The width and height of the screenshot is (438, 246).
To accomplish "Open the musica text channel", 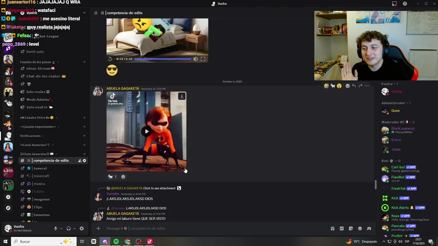I will point(53,184).
